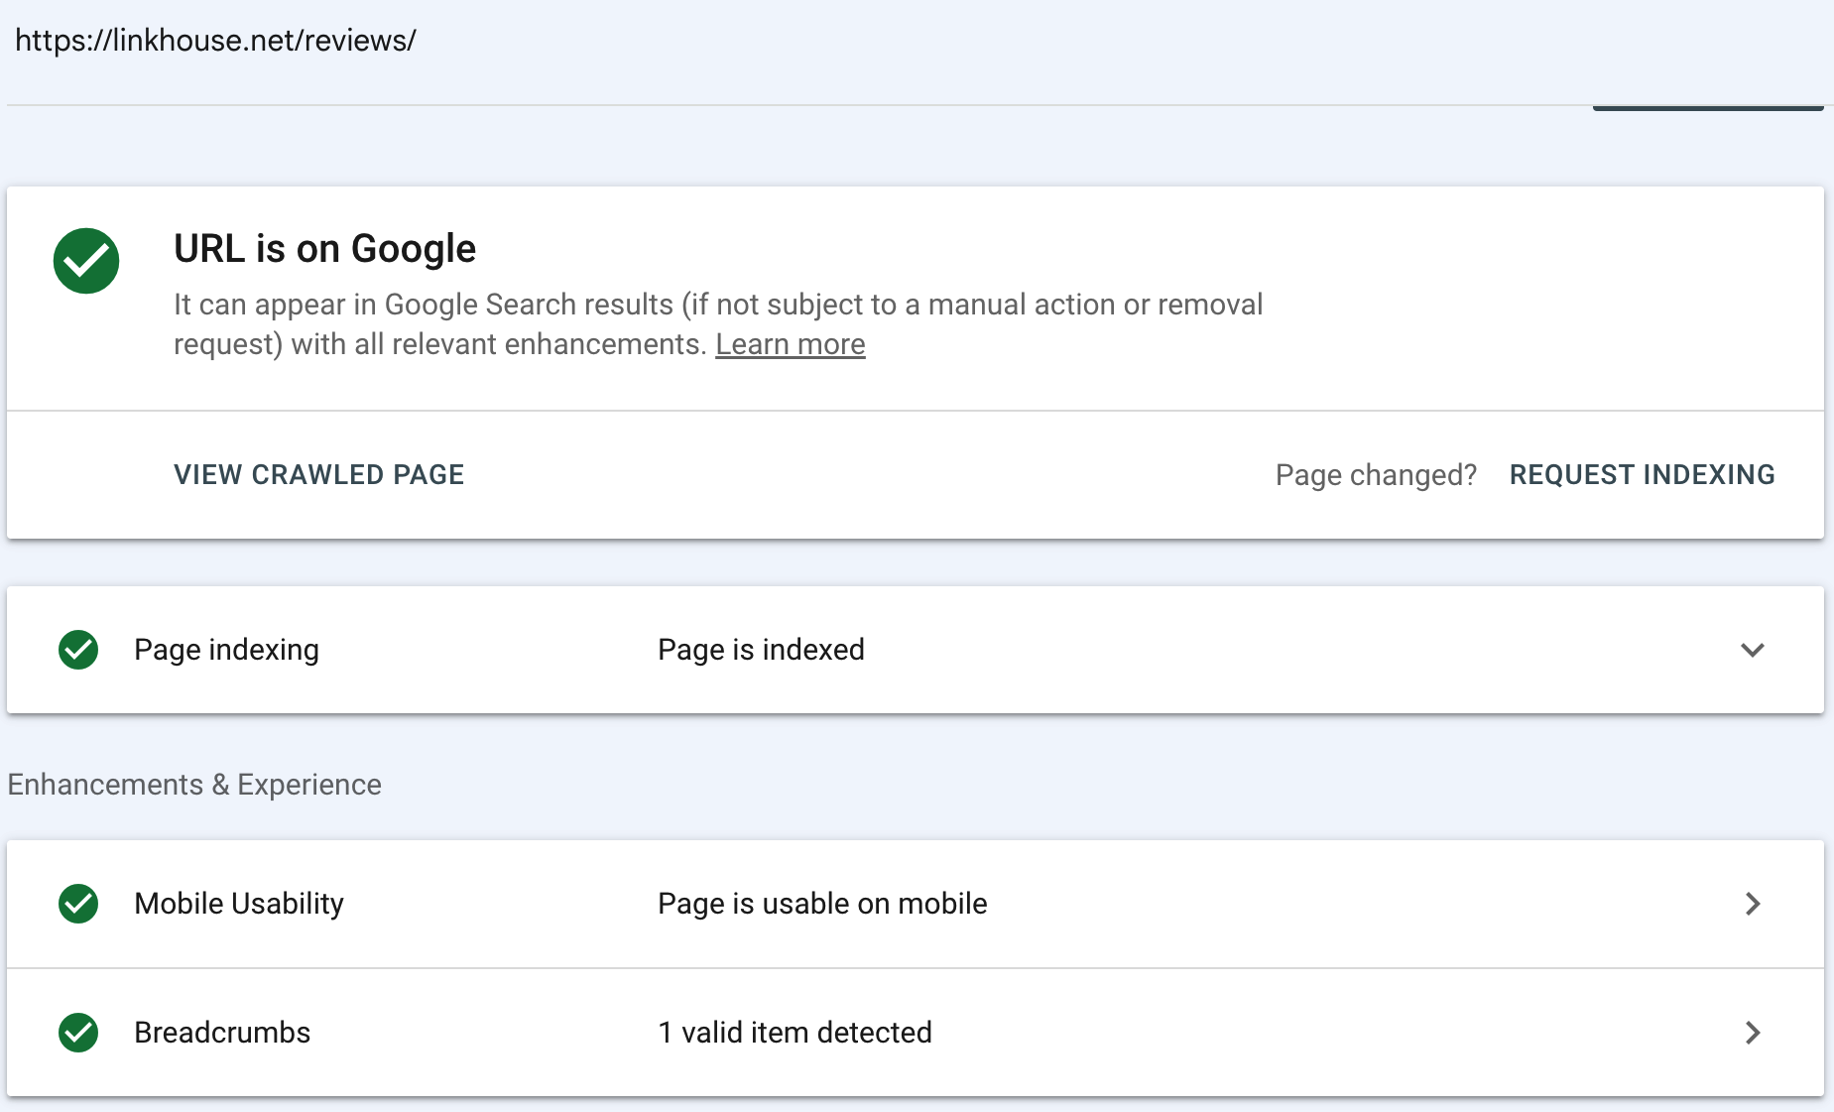This screenshot has width=1834, height=1112.
Task: Click the URL is on Google heading
Action: tap(325, 248)
